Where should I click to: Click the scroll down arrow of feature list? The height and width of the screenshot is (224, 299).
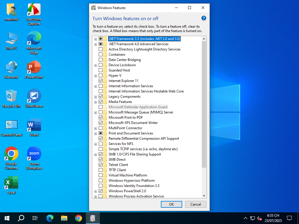[x=204, y=196]
